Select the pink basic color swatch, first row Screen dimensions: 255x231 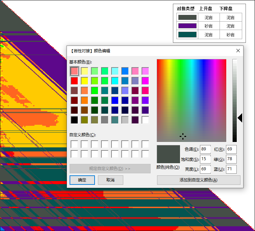tap(135, 71)
